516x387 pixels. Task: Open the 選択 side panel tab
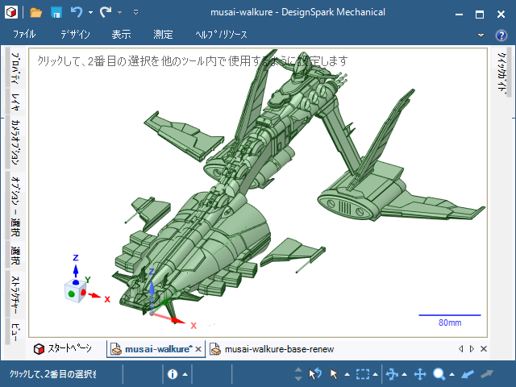tap(15, 256)
